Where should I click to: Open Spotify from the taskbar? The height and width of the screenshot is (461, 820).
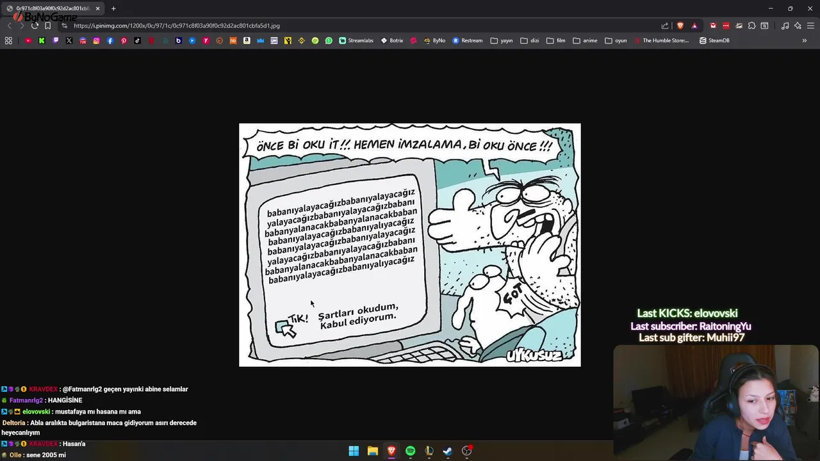[410, 451]
